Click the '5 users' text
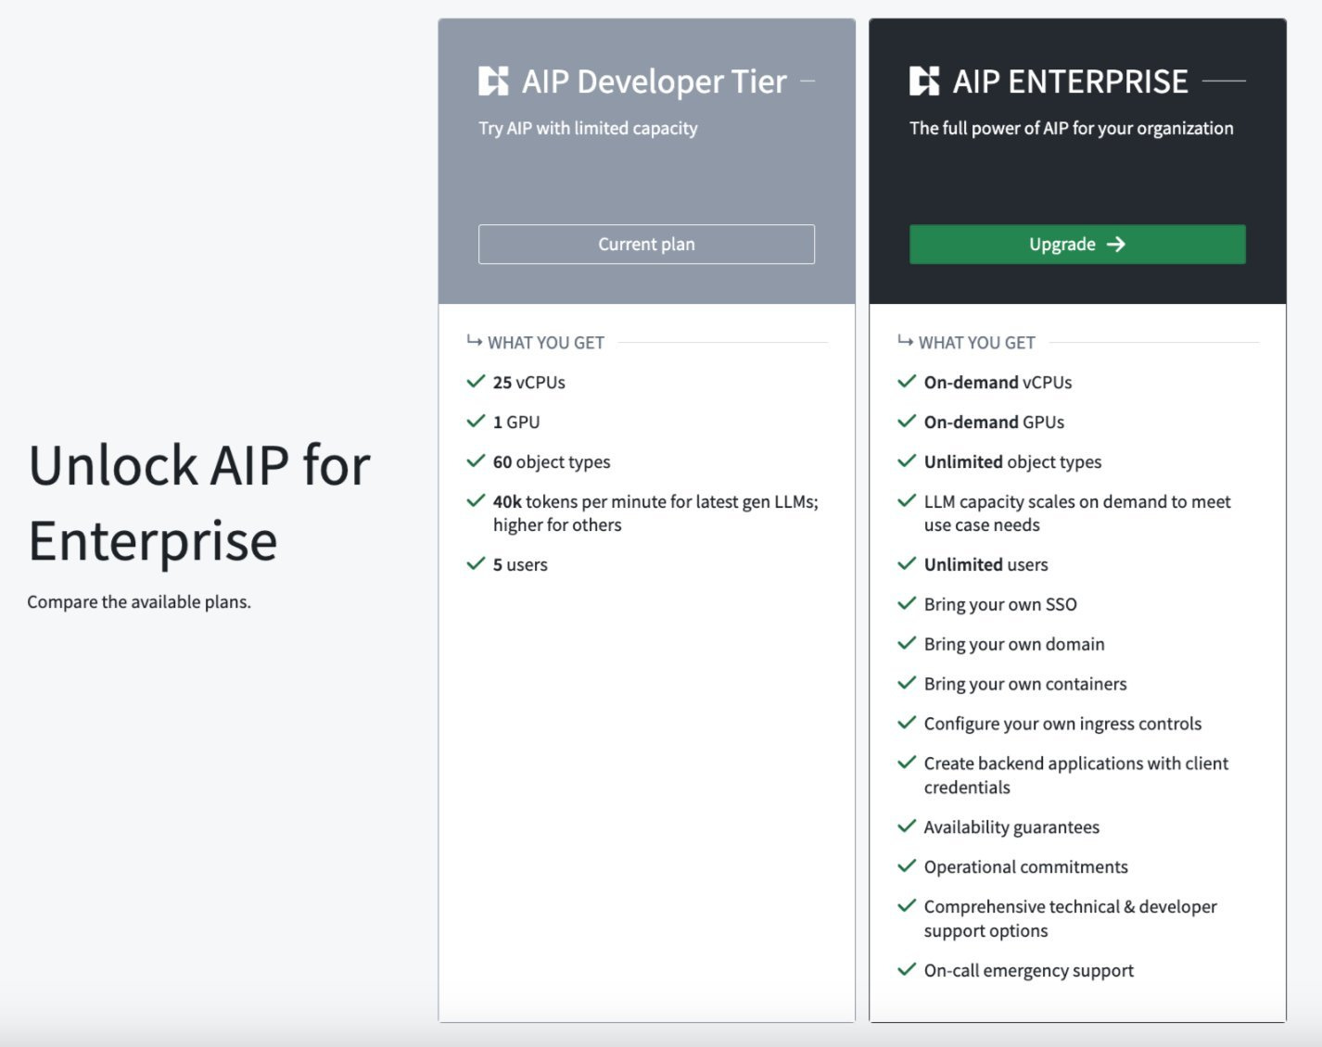Viewport: 1322px width, 1047px height. (520, 565)
